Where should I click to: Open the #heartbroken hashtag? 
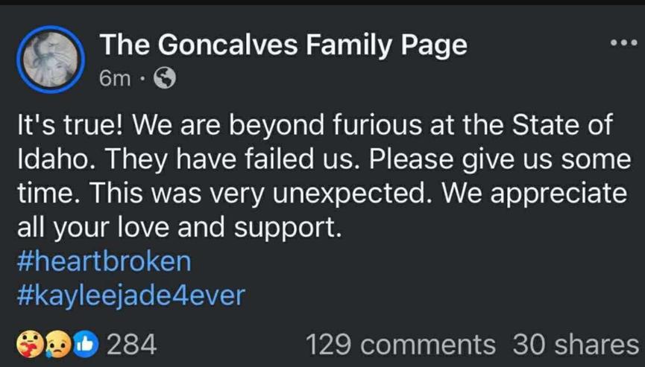(104, 261)
